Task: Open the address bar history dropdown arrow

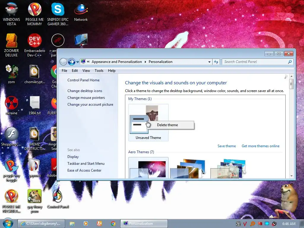Action: (209, 62)
